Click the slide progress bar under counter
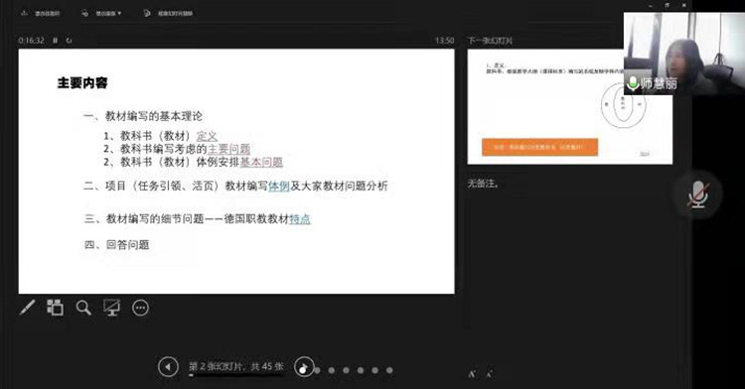 tap(236, 375)
